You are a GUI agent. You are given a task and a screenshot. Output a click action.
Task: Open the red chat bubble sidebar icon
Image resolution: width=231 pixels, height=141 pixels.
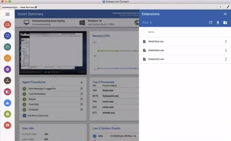pyautogui.click(x=7, y=125)
